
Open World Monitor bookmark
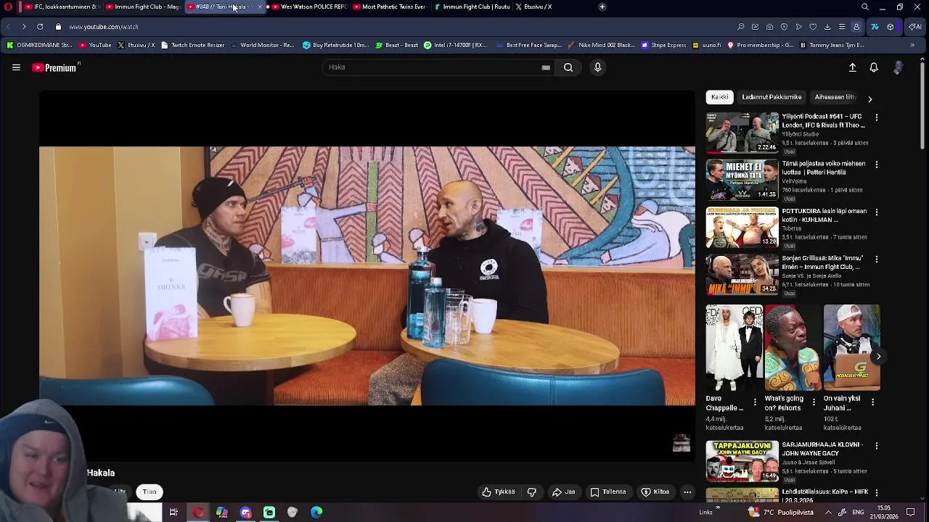point(263,45)
